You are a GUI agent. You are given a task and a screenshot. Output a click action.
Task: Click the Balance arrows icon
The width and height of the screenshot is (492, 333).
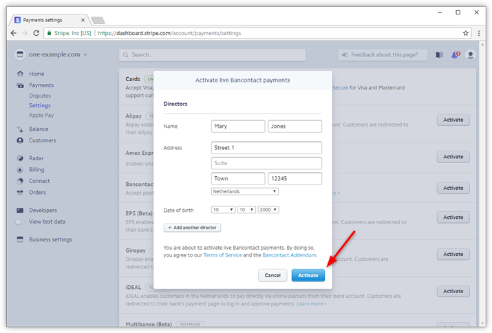(20, 129)
